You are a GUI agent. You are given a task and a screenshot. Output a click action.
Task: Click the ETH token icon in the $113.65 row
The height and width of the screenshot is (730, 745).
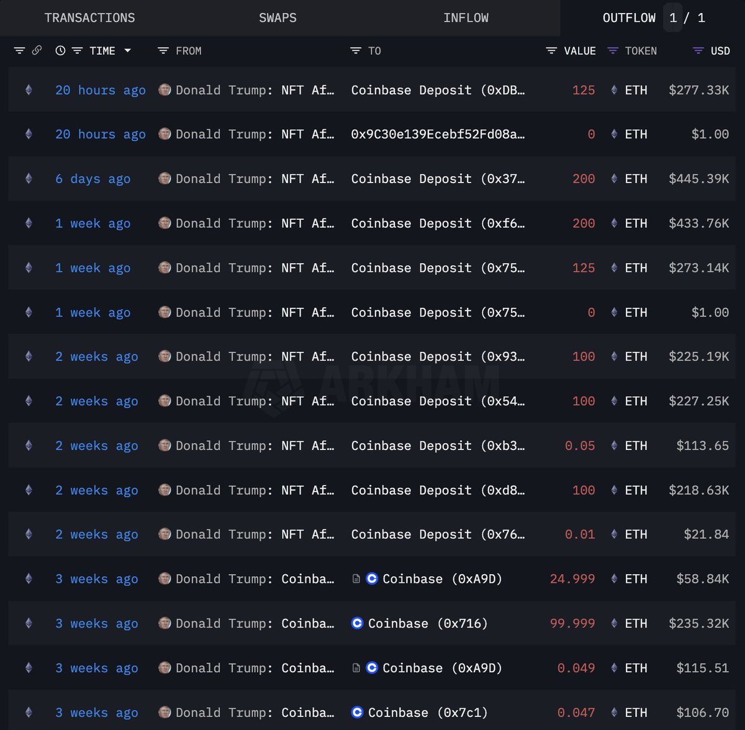[614, 446]
